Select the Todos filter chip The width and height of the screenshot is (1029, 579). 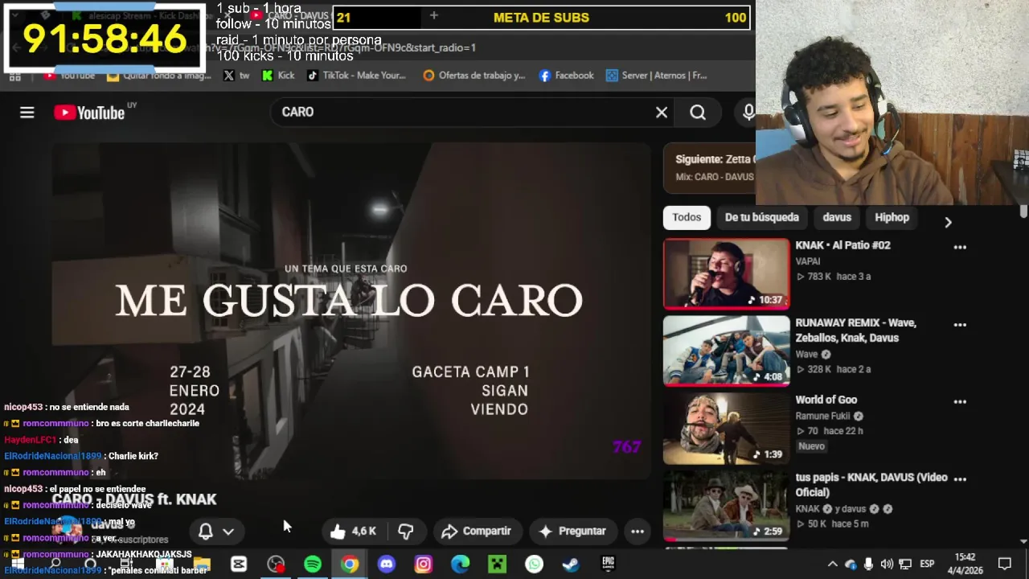pos(687,217)
